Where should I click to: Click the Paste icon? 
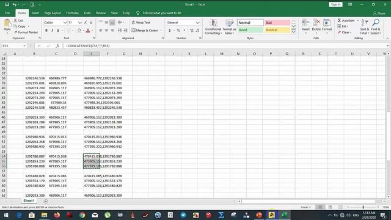(x=7, y=26)
